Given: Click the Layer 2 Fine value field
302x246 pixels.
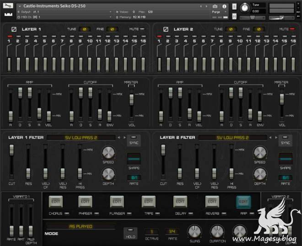Looking at the screenshot, I should point(259,29).
